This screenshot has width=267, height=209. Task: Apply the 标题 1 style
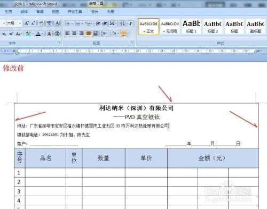point(192,27)
